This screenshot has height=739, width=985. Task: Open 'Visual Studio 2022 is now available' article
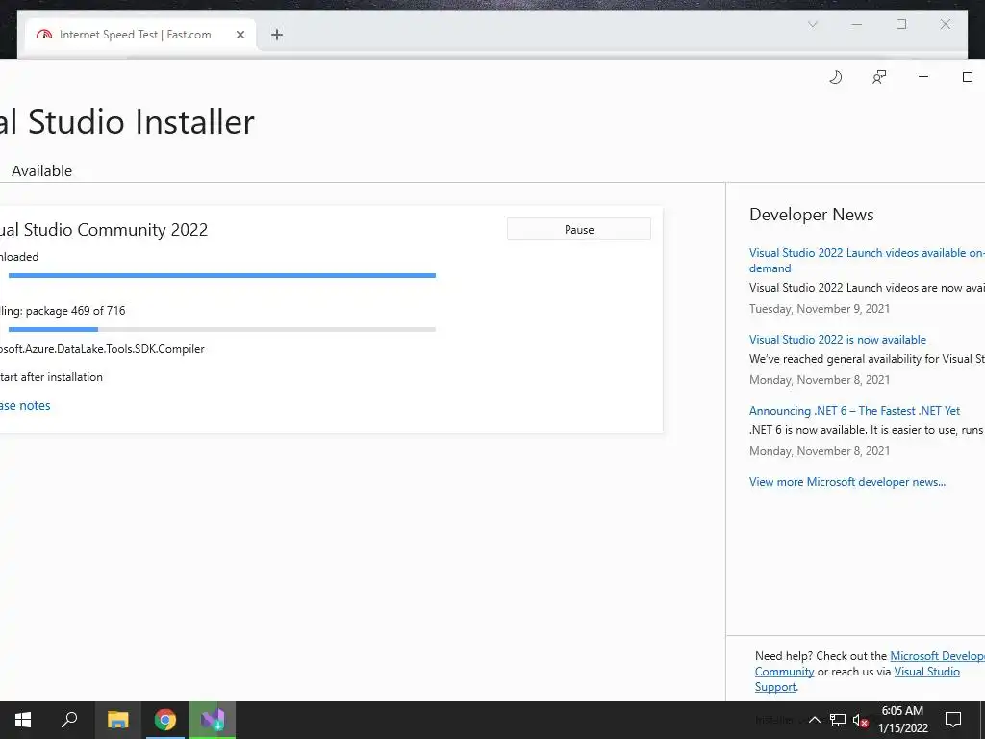(838, 340)
